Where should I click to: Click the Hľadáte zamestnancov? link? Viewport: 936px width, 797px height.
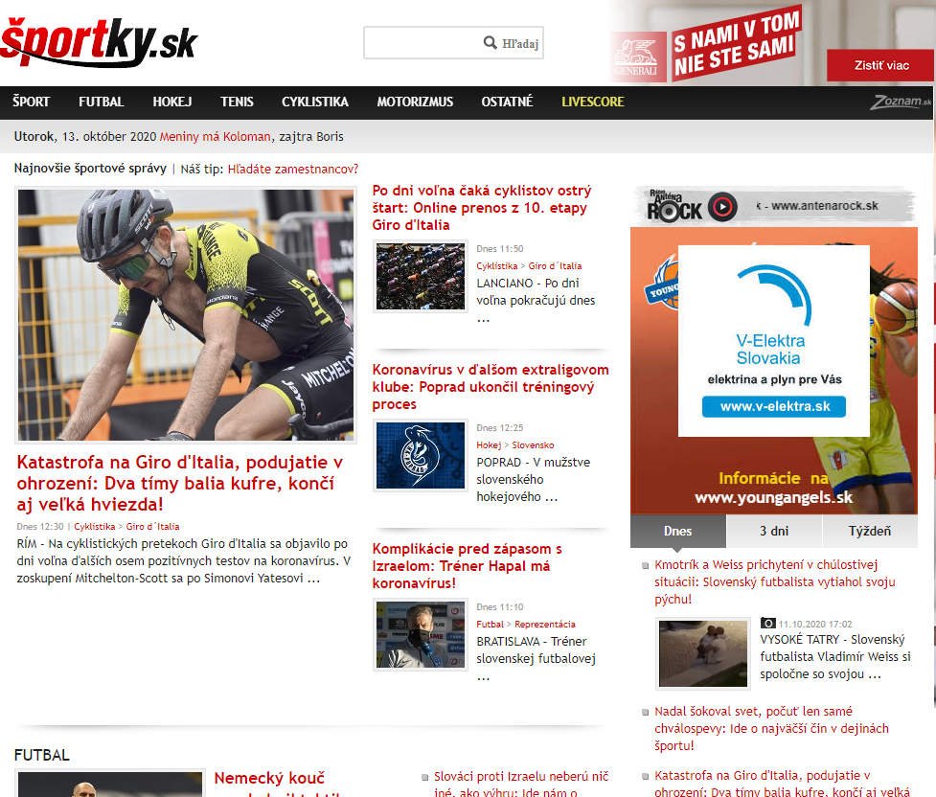(293, 169)
